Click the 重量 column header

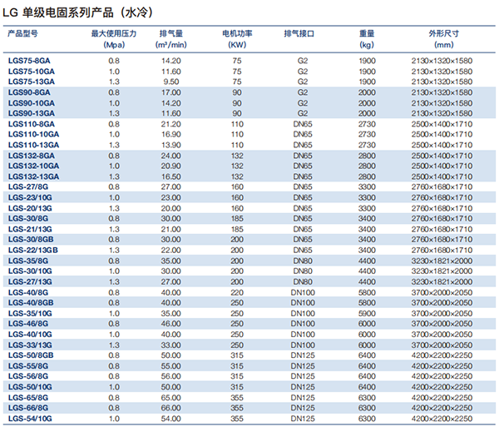(368, 33)
